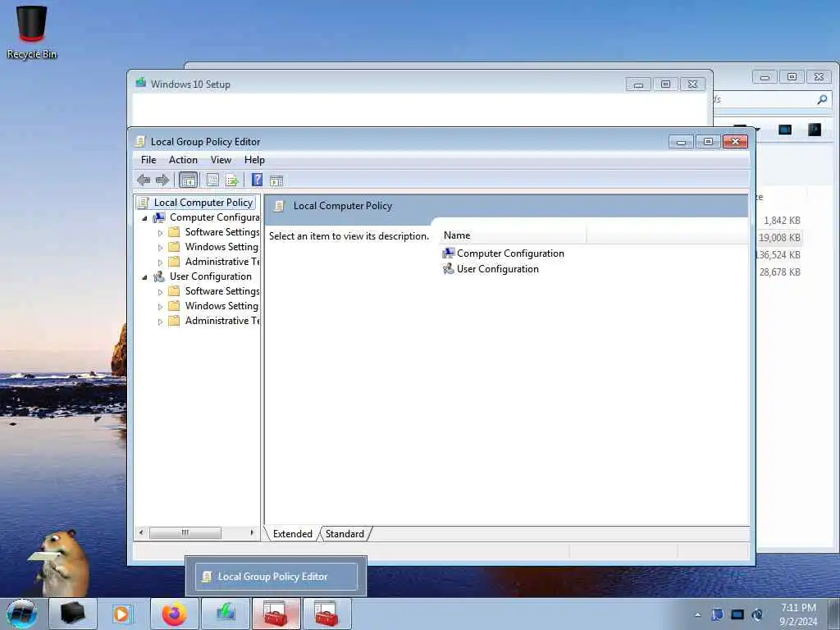Click the tree pane's horizontal scrollbar thumb
840x630 pixels.
[185, 532]
